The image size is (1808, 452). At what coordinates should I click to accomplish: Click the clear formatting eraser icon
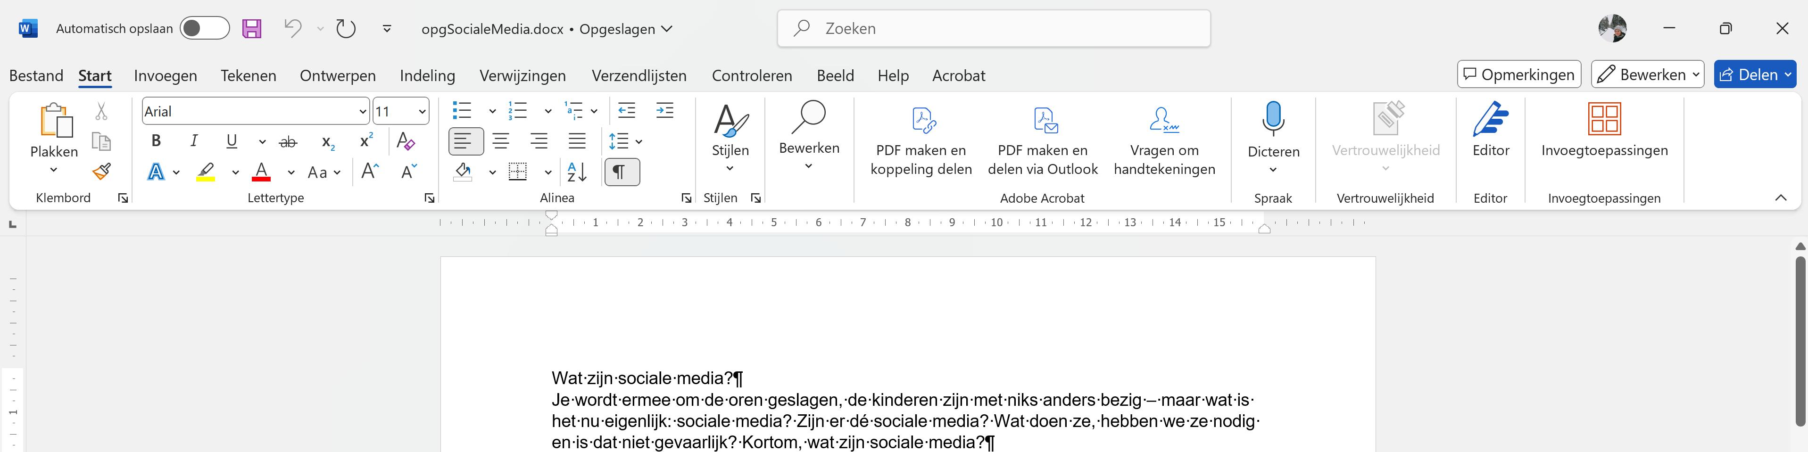point(406,141)
